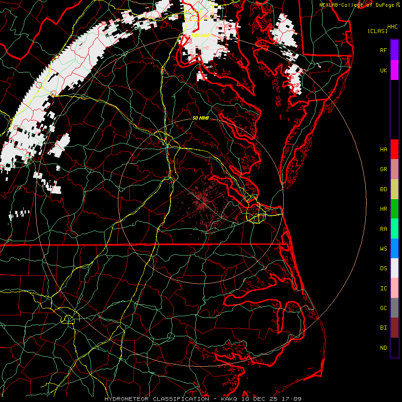Click the WS legend label
This screenshot has width=402, height=402.
[x=383, y=248]
